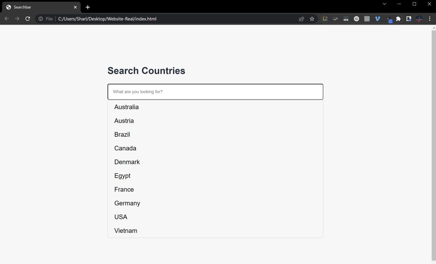Viewport: 436px width, 264px height.
Task: Click the reload page icon
Action: [28, 19]
